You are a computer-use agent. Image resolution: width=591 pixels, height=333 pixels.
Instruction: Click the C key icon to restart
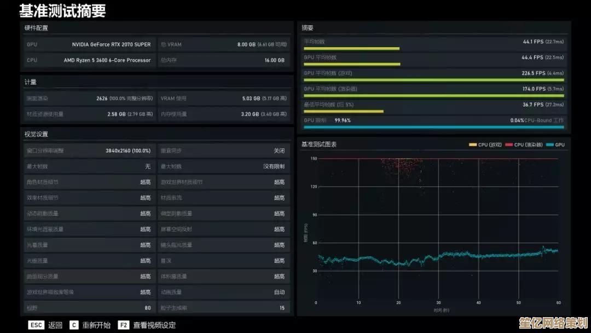pyautogui.click(x=74, y=325)
